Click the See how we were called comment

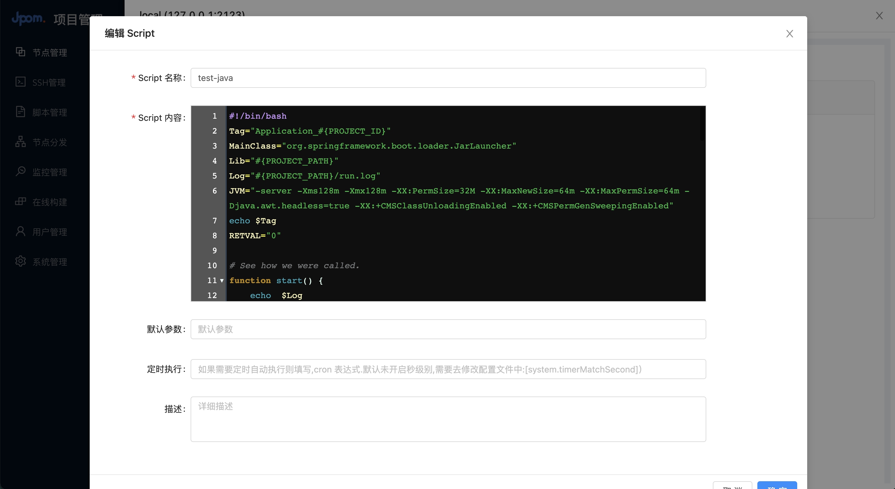[x=294, y=266]
